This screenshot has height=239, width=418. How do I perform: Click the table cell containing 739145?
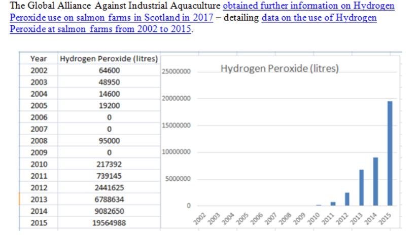pos(109,176)
